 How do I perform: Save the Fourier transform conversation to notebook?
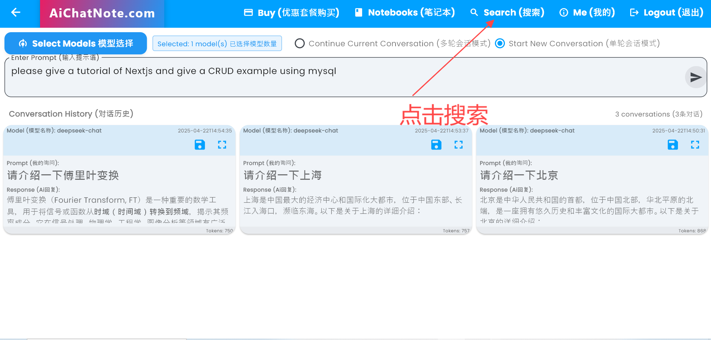tap(200, 145)
